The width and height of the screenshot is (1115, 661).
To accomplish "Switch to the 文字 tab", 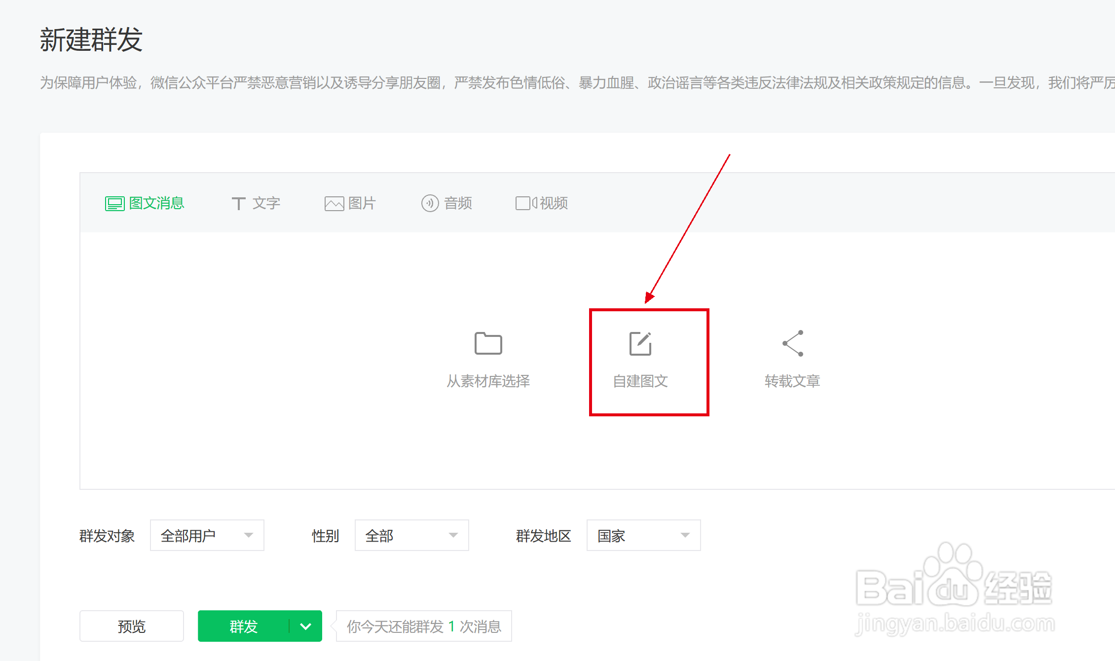I will (x=266, y=203).
